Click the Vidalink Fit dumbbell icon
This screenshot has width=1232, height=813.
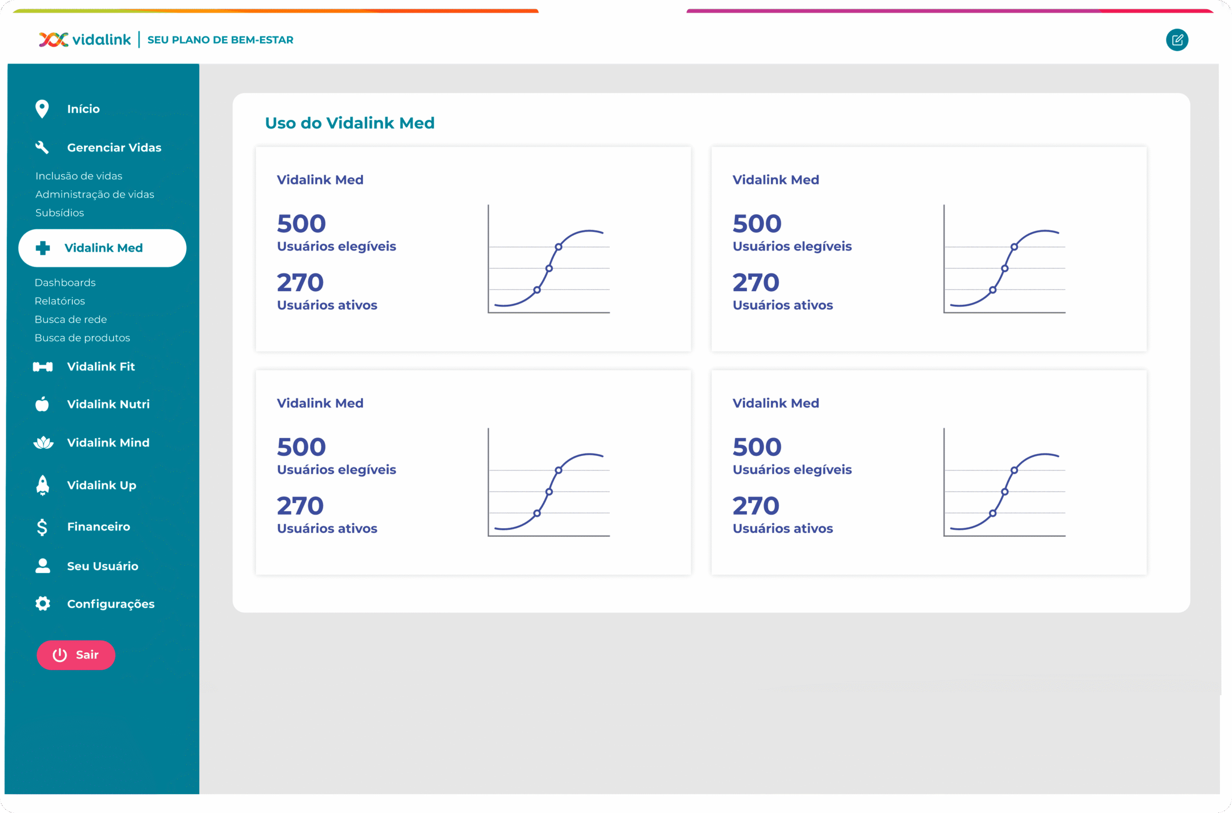coord(42,367)
